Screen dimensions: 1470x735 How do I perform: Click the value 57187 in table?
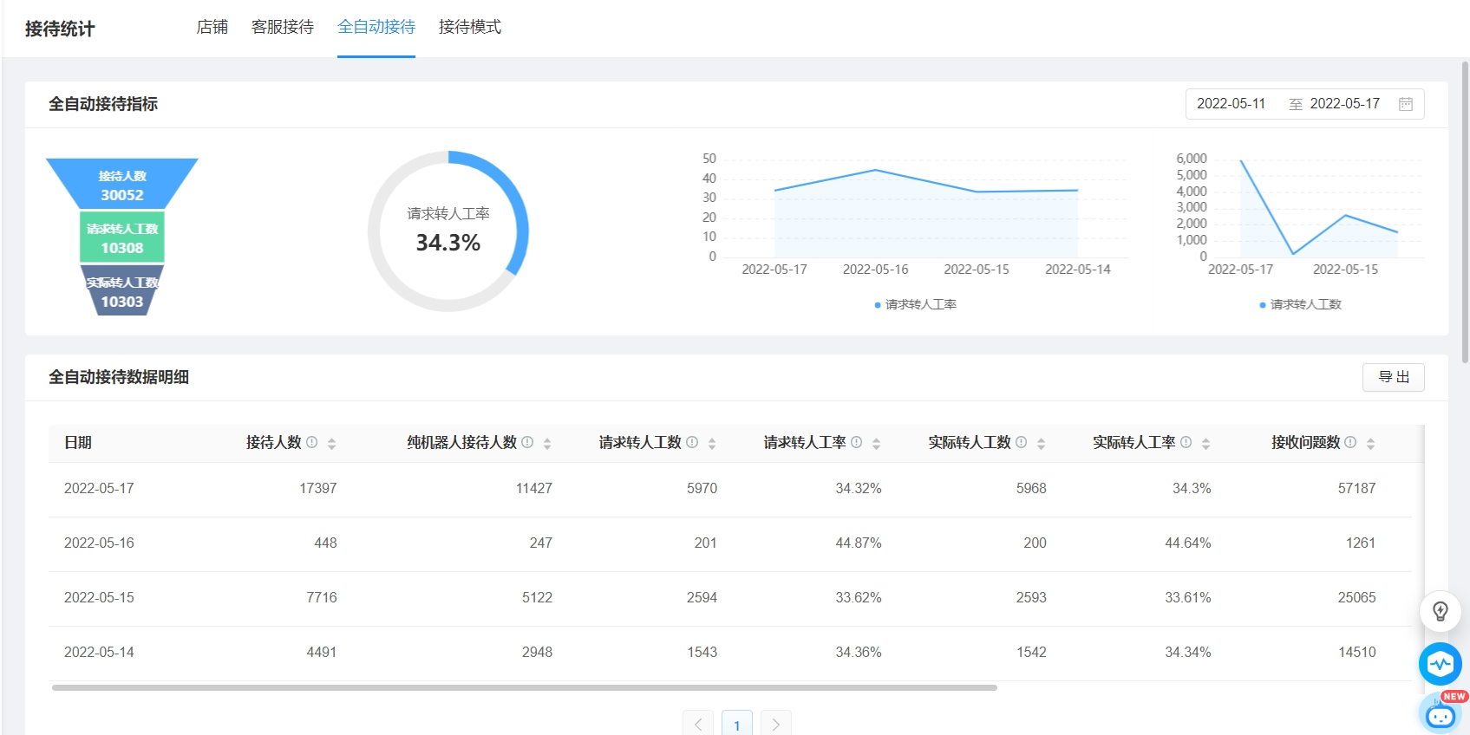[x=1357, y=488]
